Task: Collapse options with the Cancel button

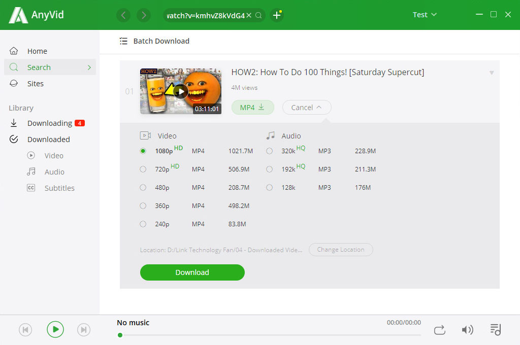Action: (307, 108)
